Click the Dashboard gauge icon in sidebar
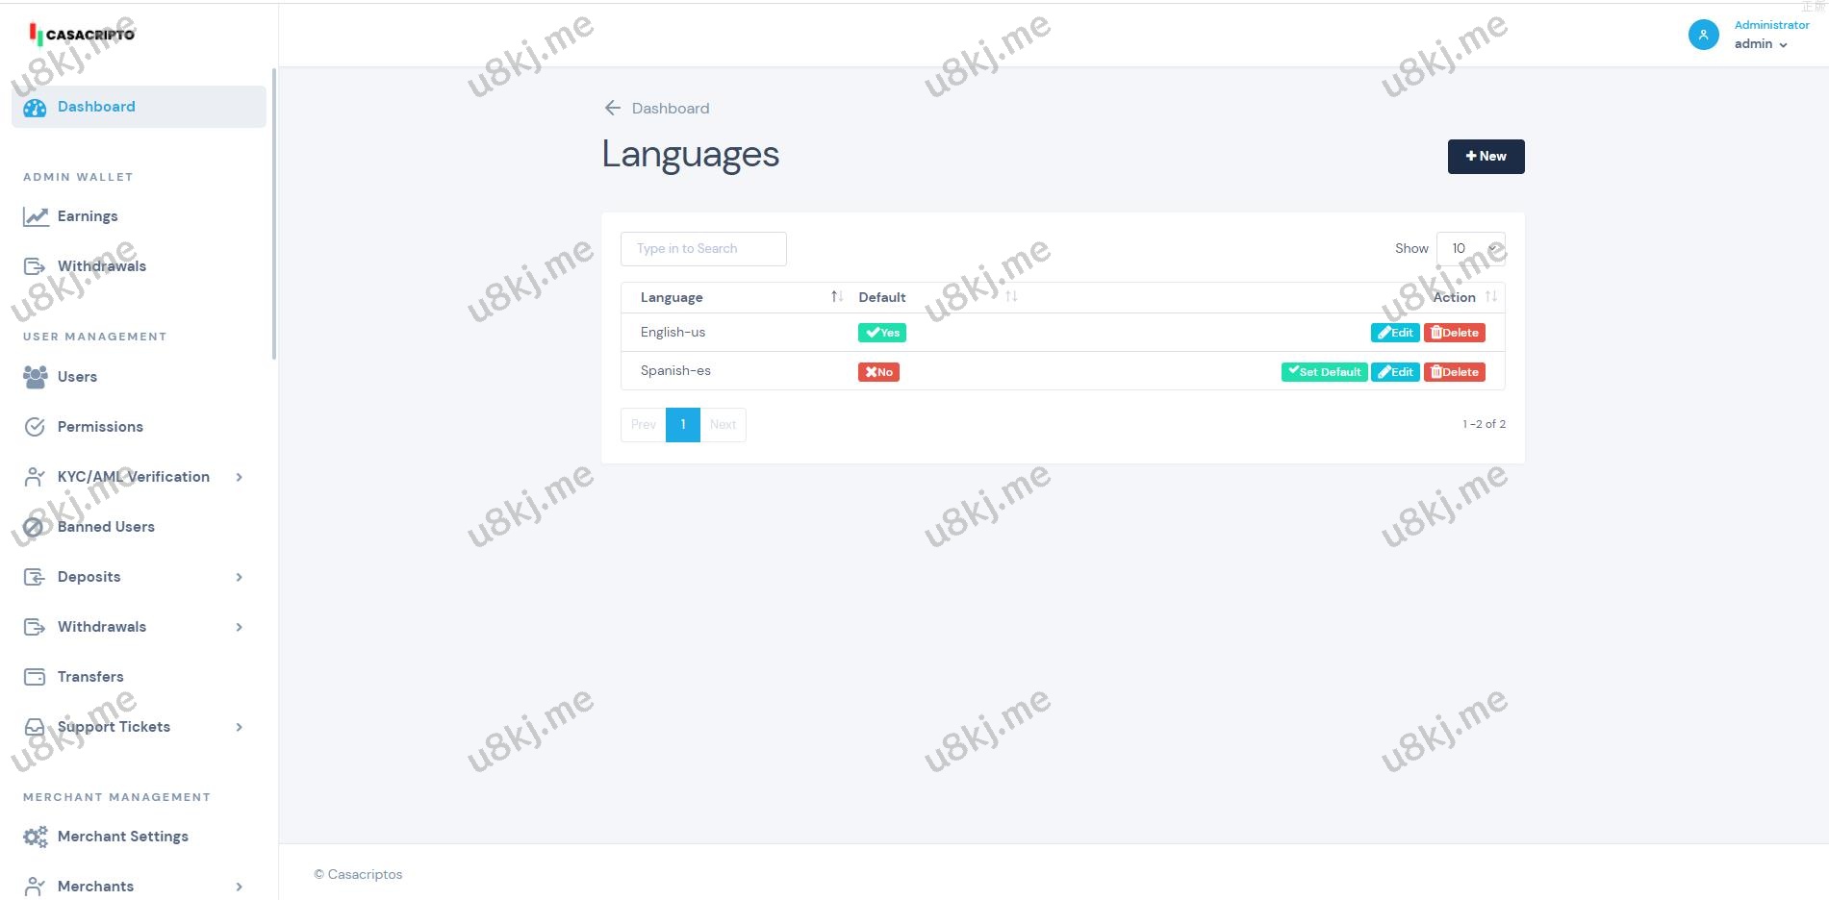 point(35,108)
